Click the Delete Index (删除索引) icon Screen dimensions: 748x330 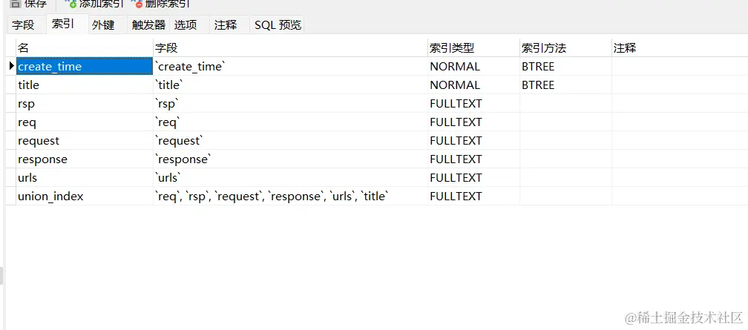coord(138,4)
